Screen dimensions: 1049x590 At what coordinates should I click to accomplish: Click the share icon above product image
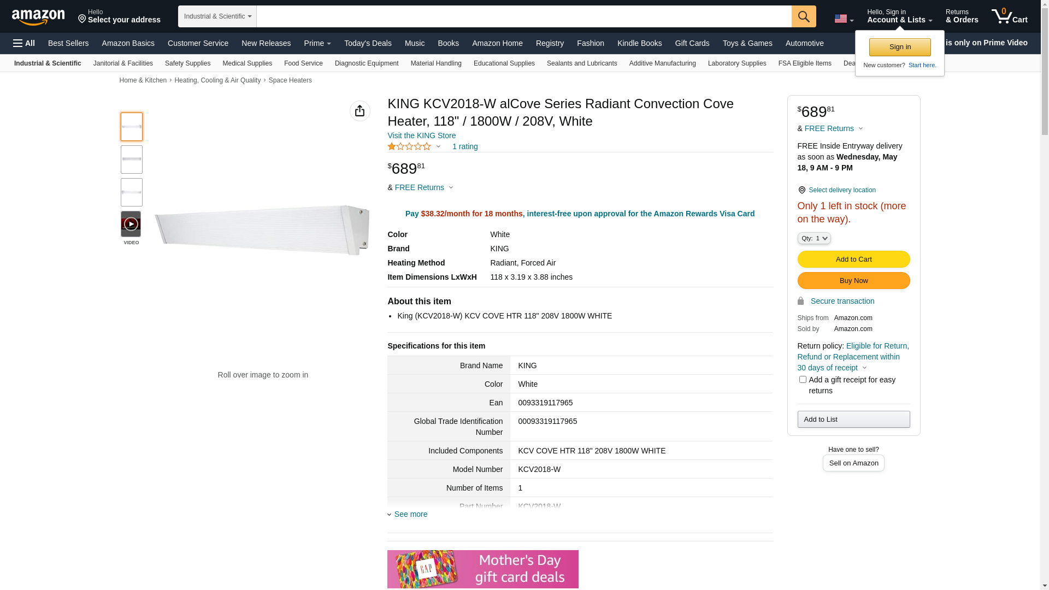360,111
